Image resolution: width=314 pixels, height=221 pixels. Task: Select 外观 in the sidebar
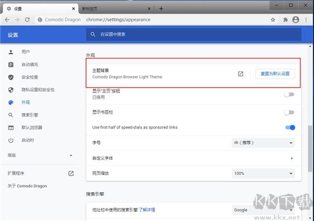tap(26, 102)
